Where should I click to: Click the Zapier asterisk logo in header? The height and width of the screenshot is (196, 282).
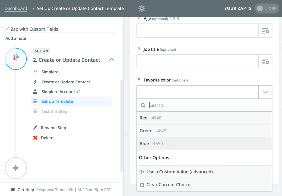142,9
